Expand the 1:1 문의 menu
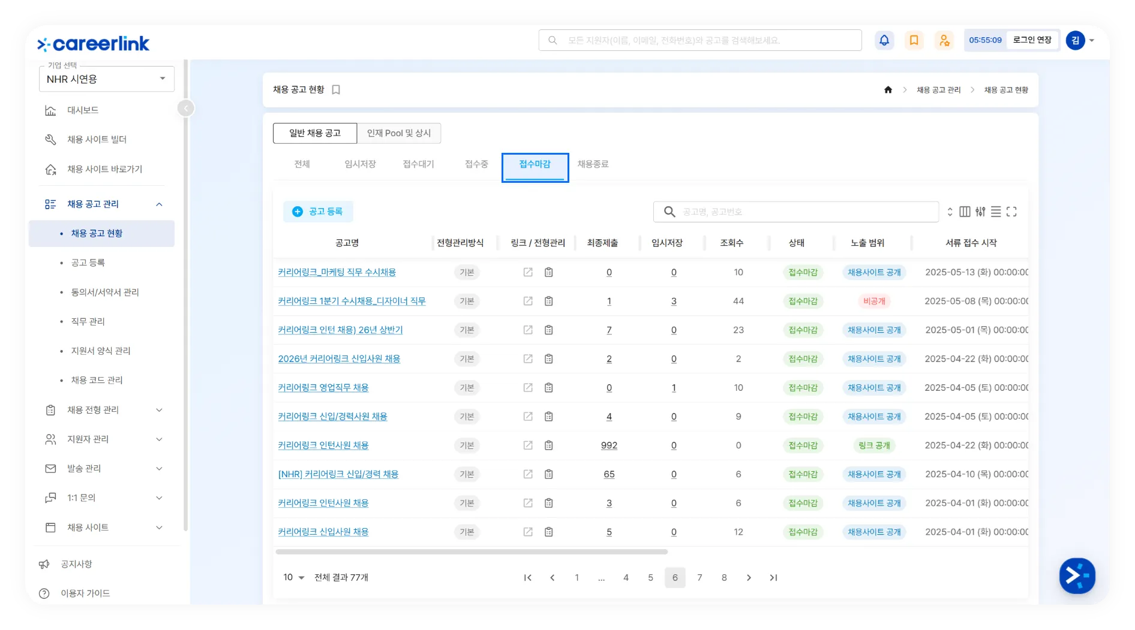This screenshot has height=630, width=1135. coord(159,498)
